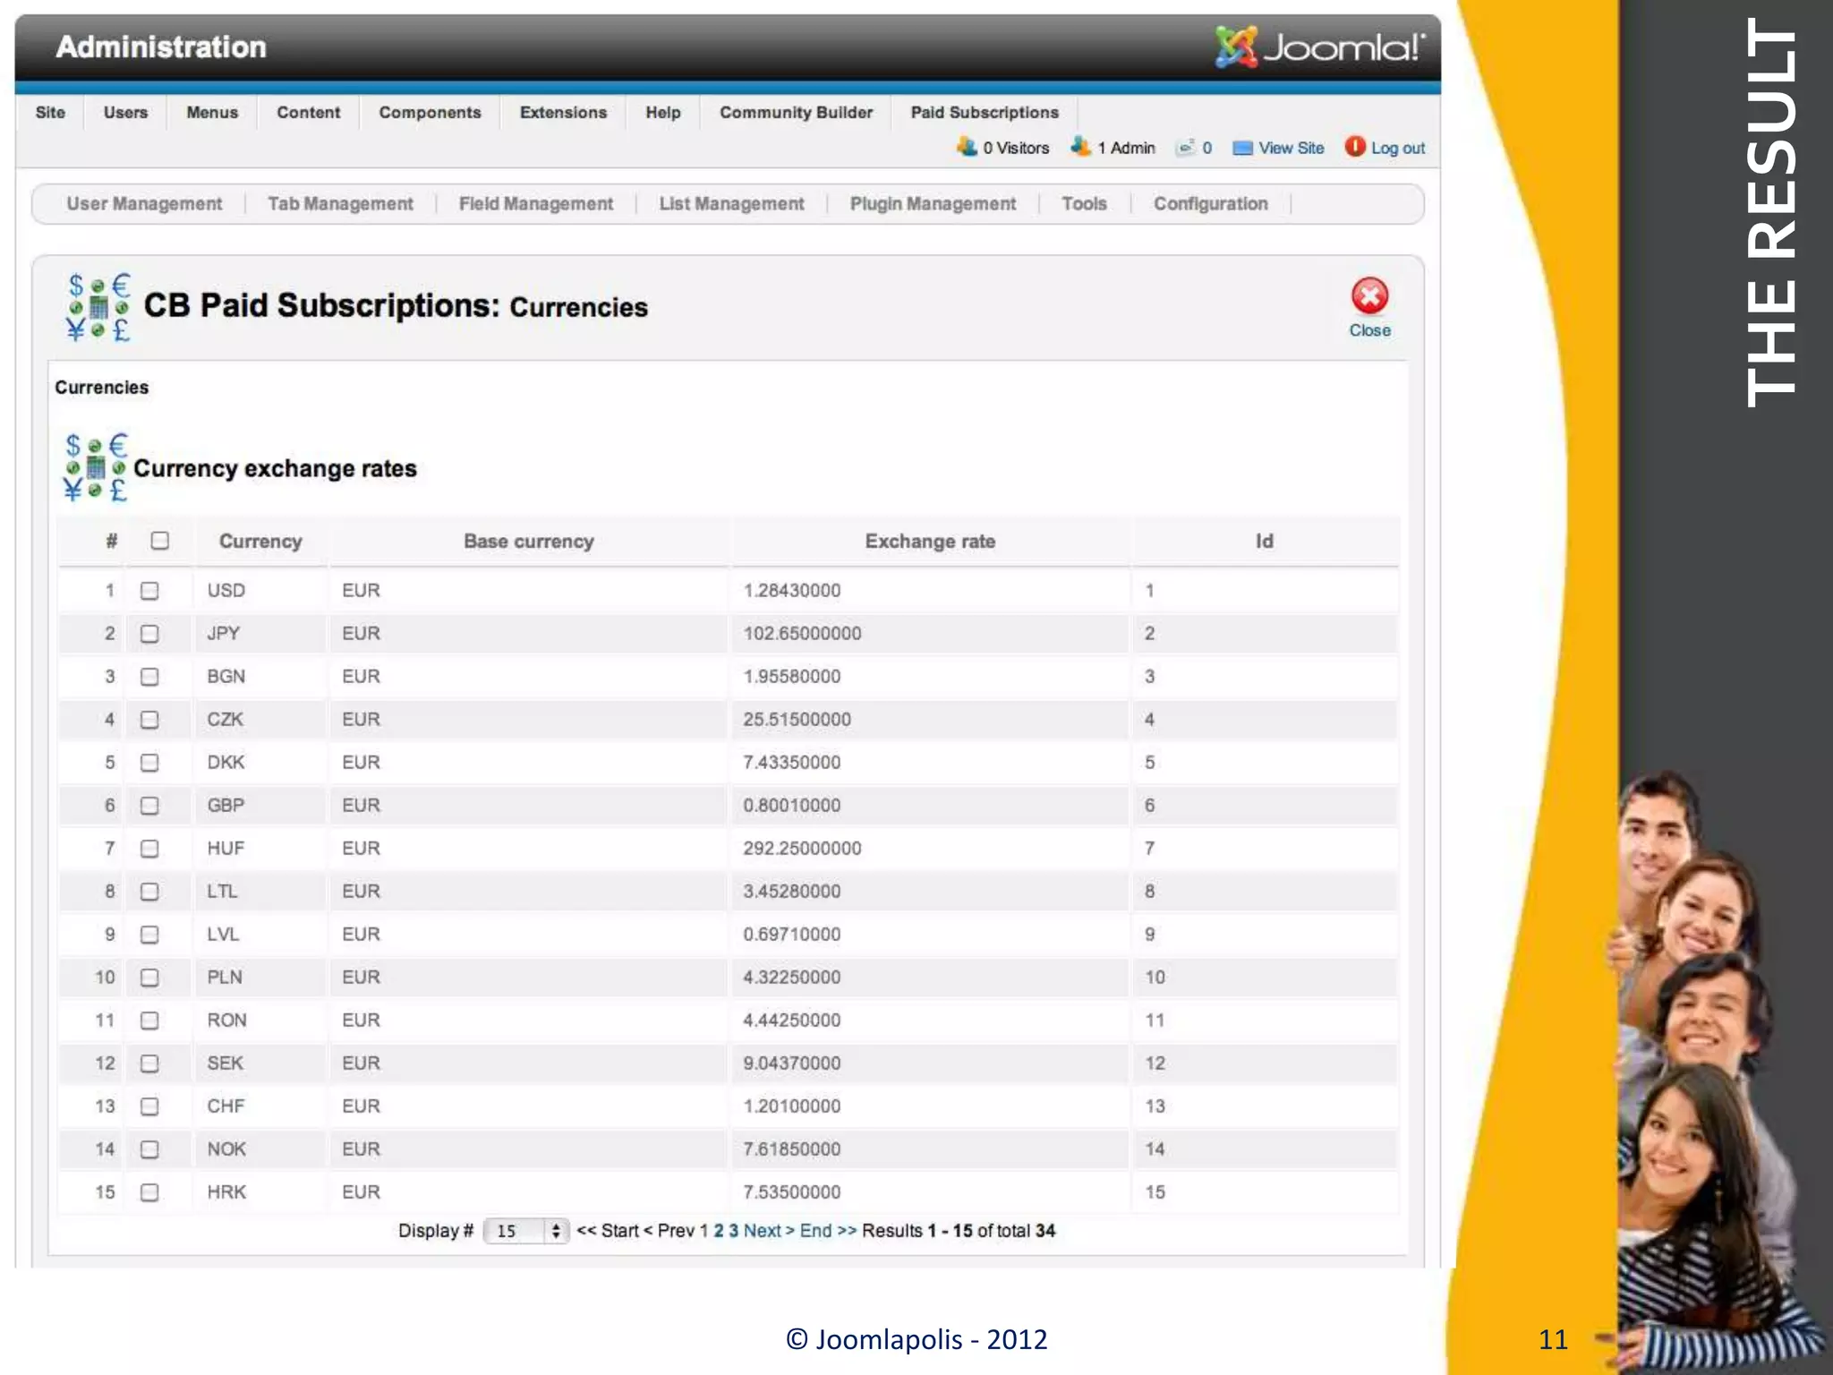
Task: Check the HUF row checkbox
Action: [x=149, y=849]
